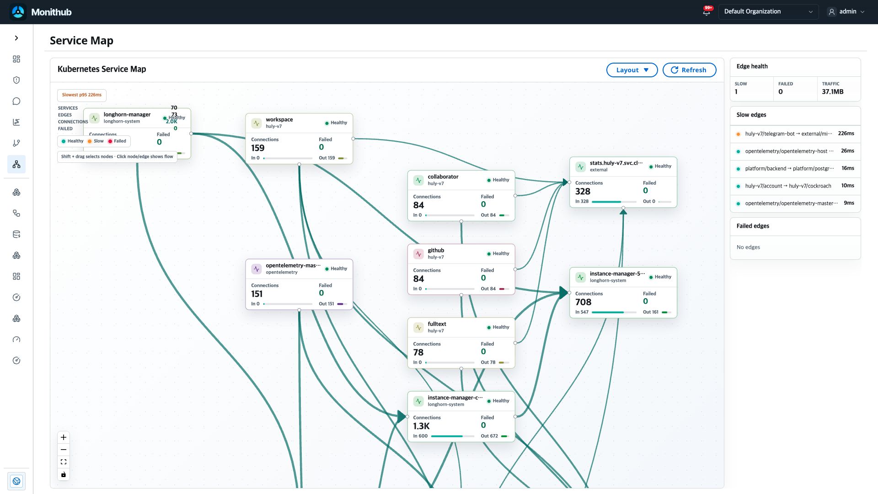This screenshot has width=878, height=494.
Task: Open the chat bubble sidebar icon
Action: (x=16, y=101)
